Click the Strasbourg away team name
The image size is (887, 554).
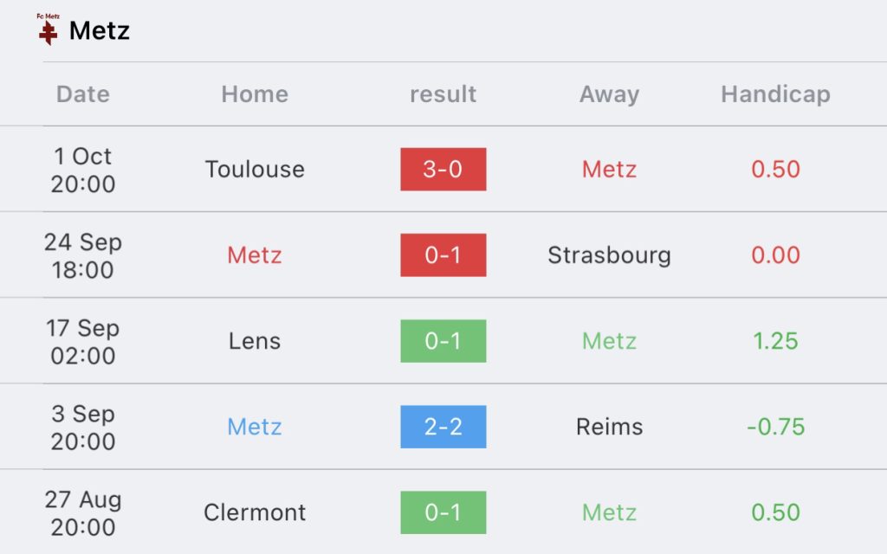pyautogui.click(x=609, y=255)
